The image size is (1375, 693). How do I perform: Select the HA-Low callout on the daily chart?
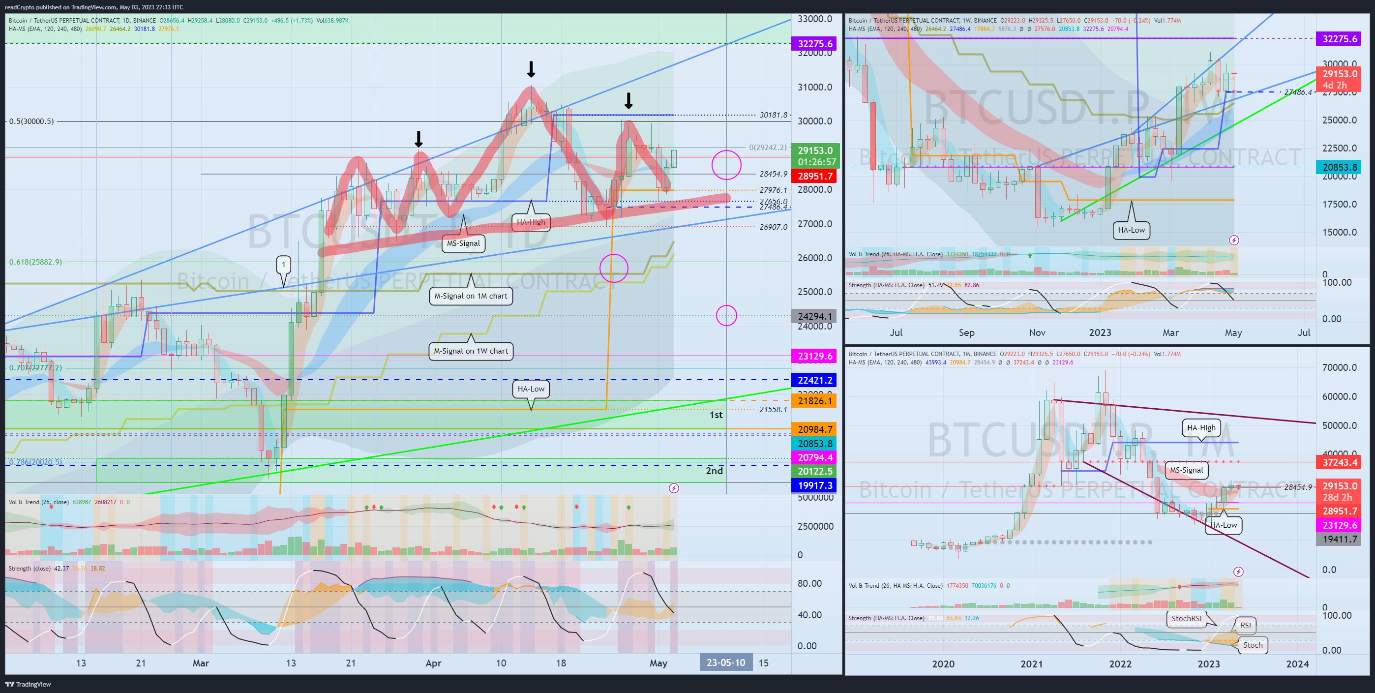pos(531,389)
